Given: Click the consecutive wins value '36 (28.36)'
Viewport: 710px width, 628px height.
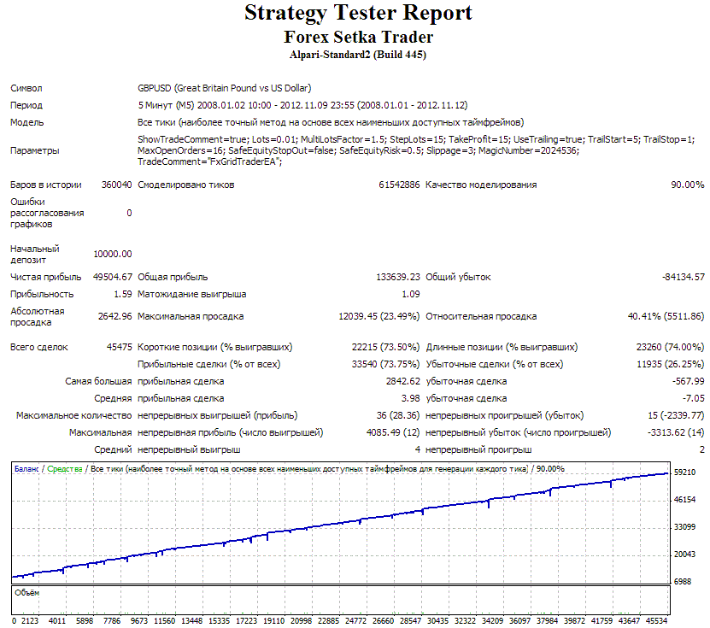Looking at the screenshot, I should 398,415.
